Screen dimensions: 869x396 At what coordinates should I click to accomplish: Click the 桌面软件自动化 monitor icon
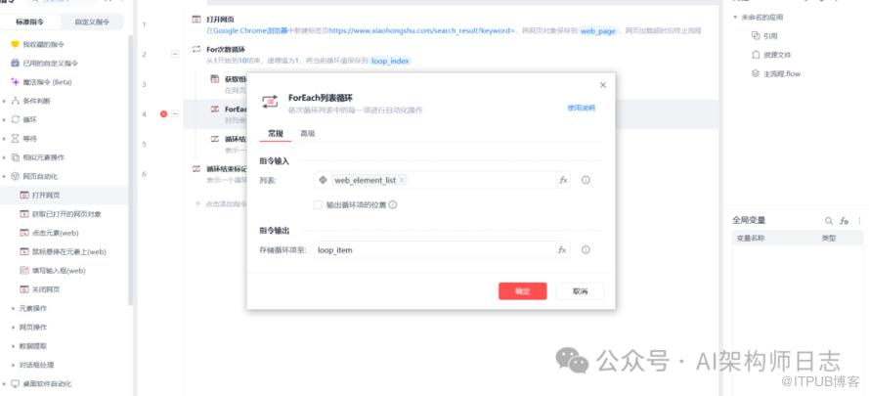point(15,384)
